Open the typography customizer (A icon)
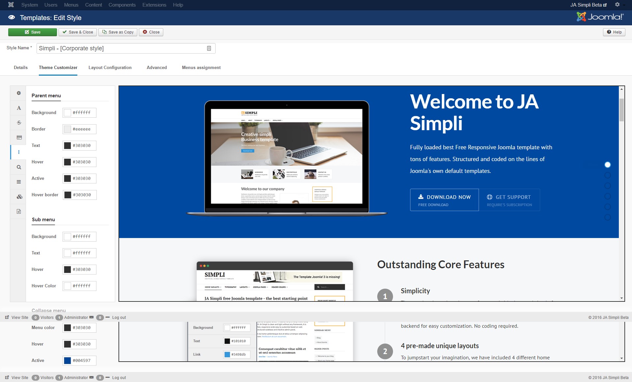Screen dimensions: 632x382 pos(19,108)
